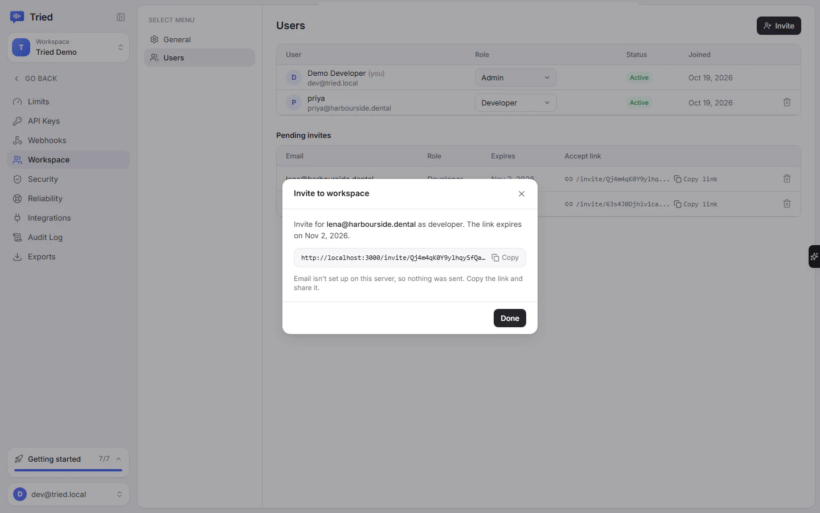
Task: Delete user priya with trash icon
Action: pos(787,102)
